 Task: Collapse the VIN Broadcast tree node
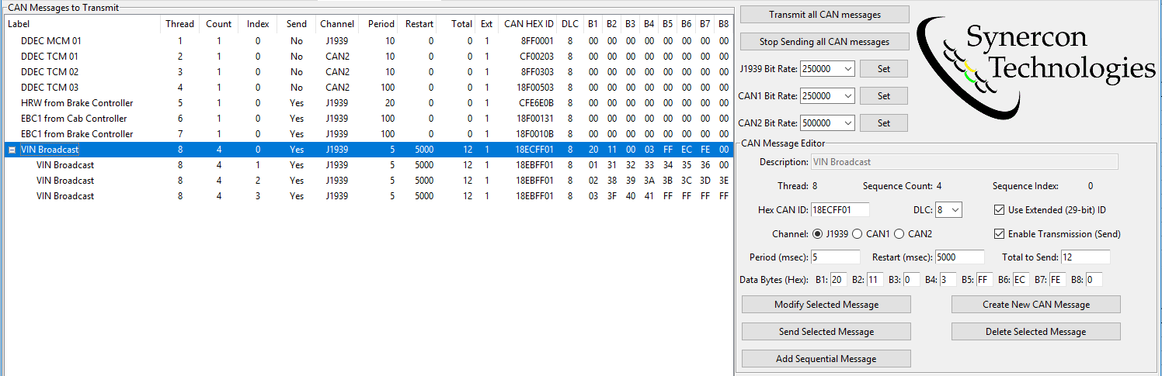[11, 150]
